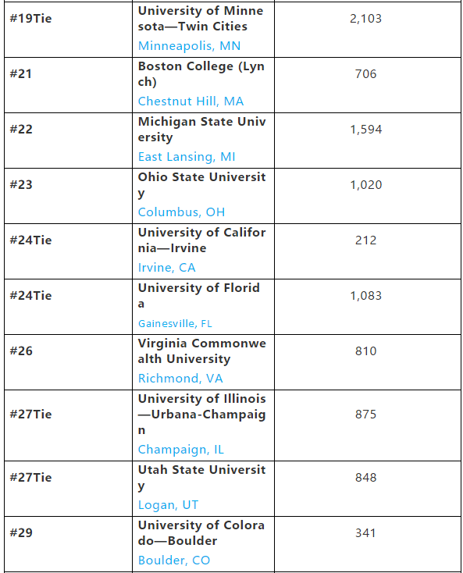Select the Michigan State University name
Screen dimensions: 463x573
[201, 130]
